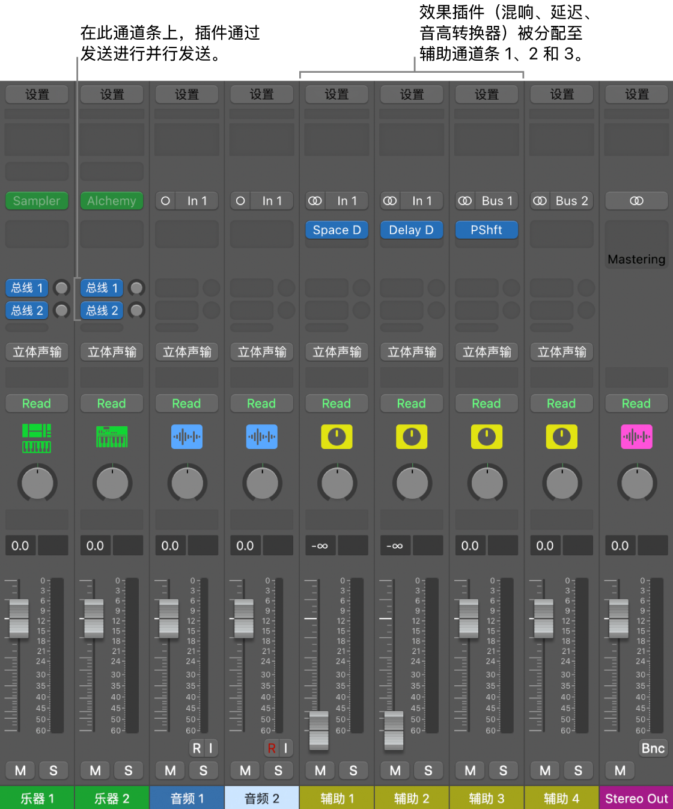Screen dimensions: 673x809
Task: Click the 辅助 2 yellow knob icon
Action: click(412, 437)
